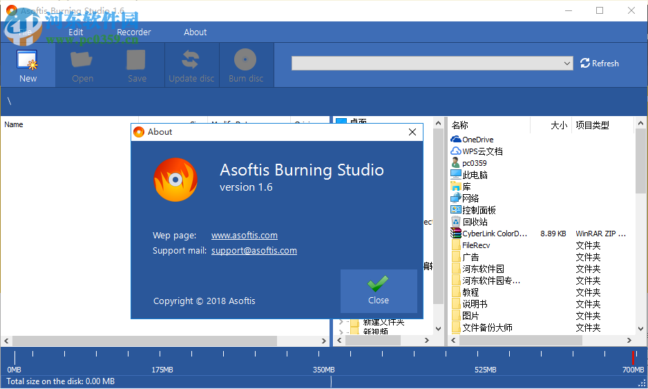Close the About dialog with X
The height and width of the screenshot is (389, 648).
(412, 132)
